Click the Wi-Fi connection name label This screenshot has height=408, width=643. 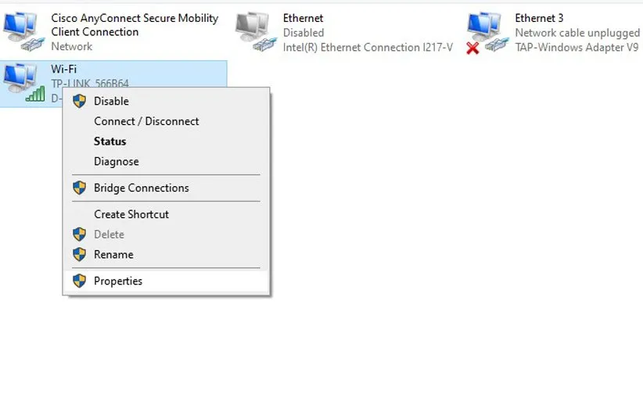(63, 70)
